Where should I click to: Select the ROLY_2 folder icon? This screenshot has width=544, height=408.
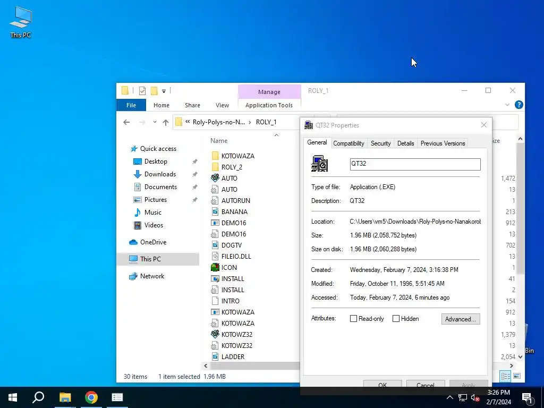(x=215, y=167)
